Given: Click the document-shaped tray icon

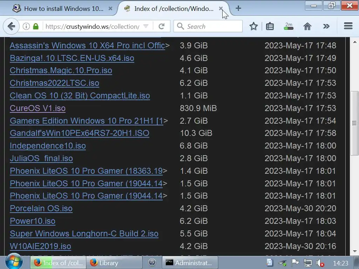Looking at the screenshot, I should tap(270, 263).
